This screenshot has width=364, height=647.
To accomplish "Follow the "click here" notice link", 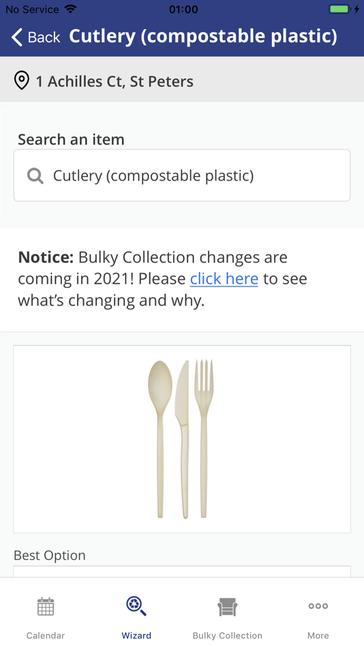I will click(224, 279).
